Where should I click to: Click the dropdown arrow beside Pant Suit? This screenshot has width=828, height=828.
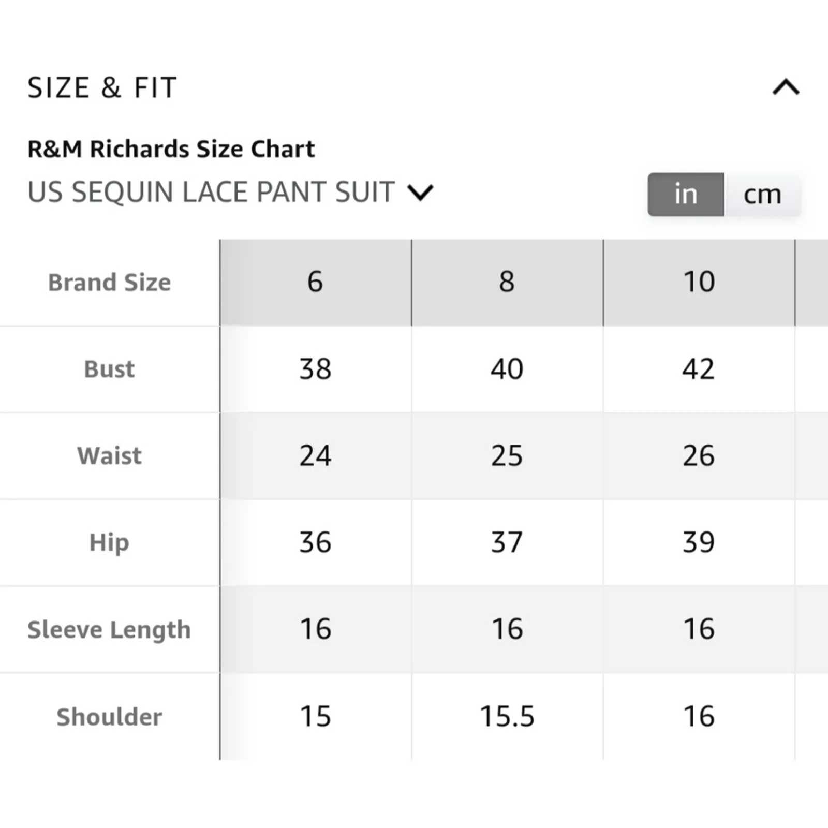tap(420, 193)
